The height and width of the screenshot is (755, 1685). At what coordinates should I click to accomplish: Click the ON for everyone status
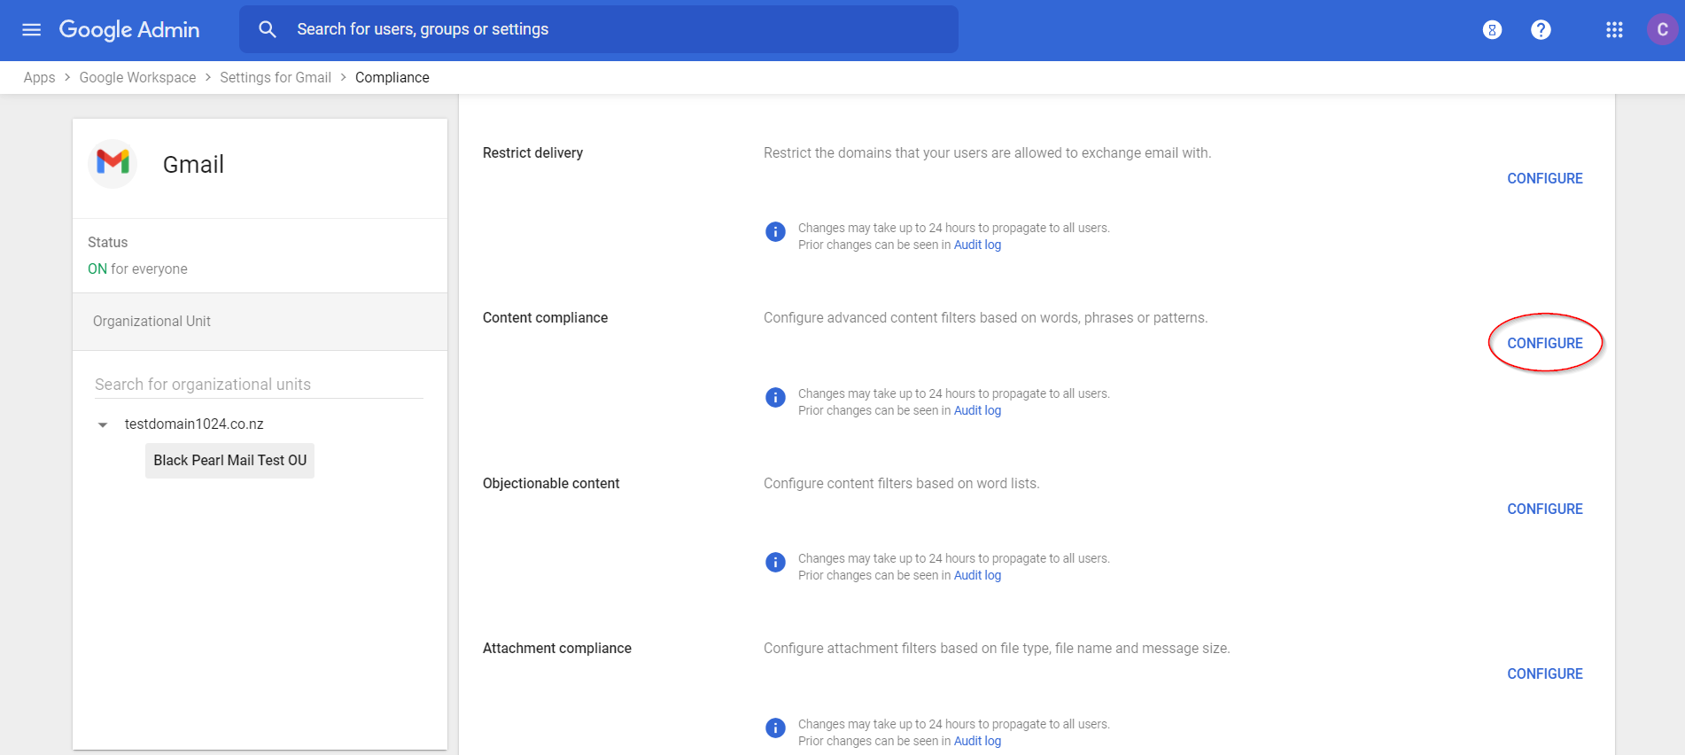[x=137, y=269]
